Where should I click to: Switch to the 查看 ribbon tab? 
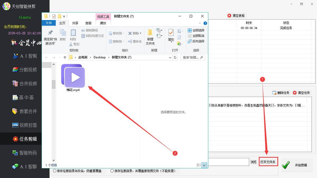(x=88, y=23)
